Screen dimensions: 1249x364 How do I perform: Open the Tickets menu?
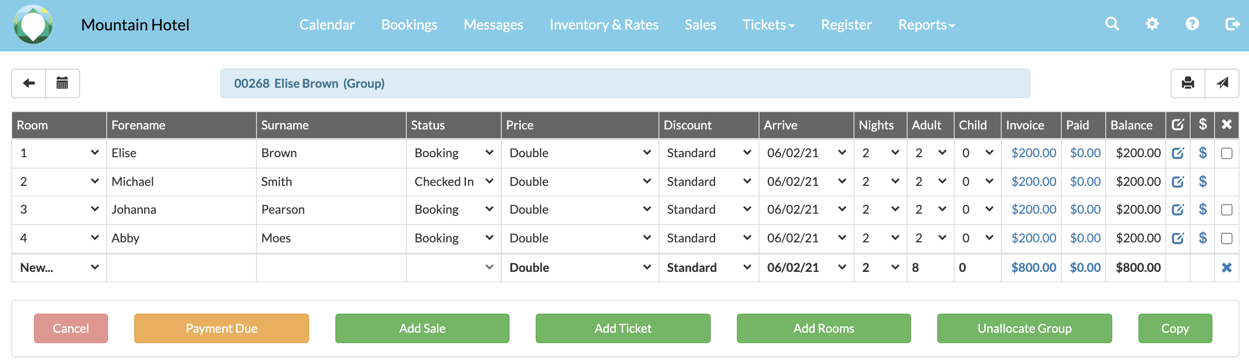[x=768, y=25]
